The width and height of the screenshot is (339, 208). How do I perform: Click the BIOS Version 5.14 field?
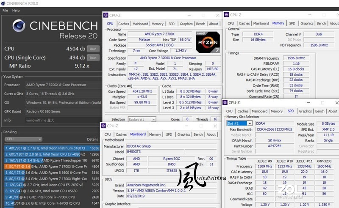[x=171, y=191]
